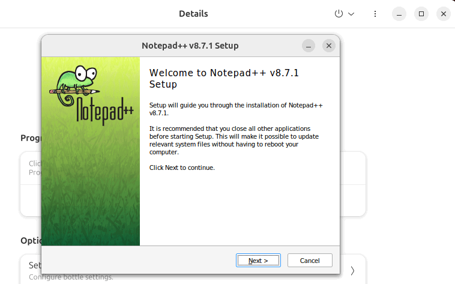Expand the Settings row chevron arrow

(352, 270)
